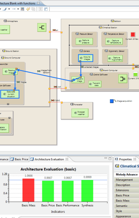Open the Semantic properties tab

126,206
